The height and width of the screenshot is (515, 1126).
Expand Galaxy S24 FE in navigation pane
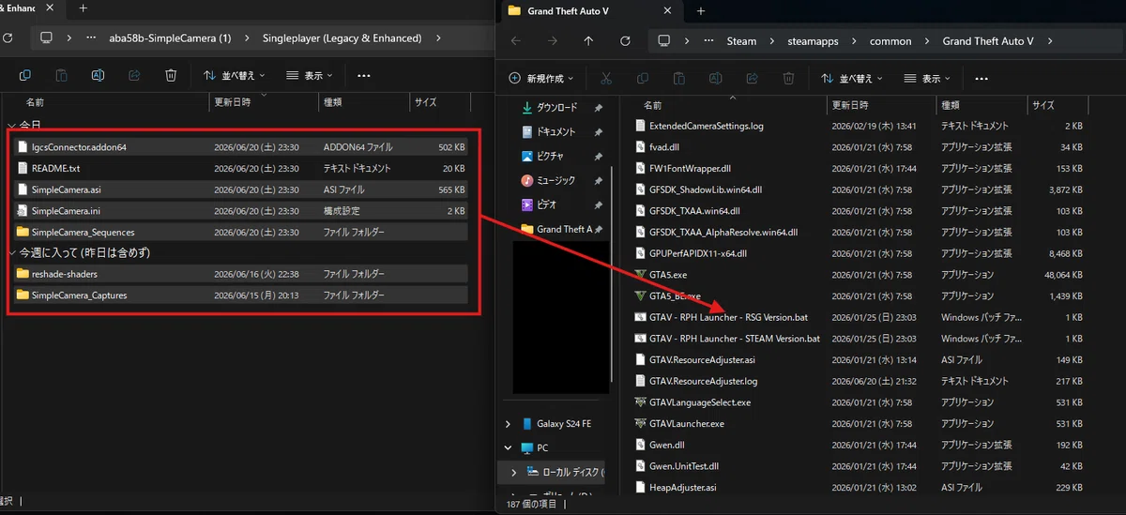tap(510, 424)
